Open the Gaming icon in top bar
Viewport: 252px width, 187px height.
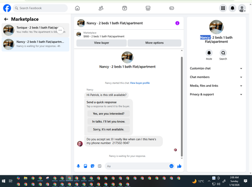click(171, 8)
